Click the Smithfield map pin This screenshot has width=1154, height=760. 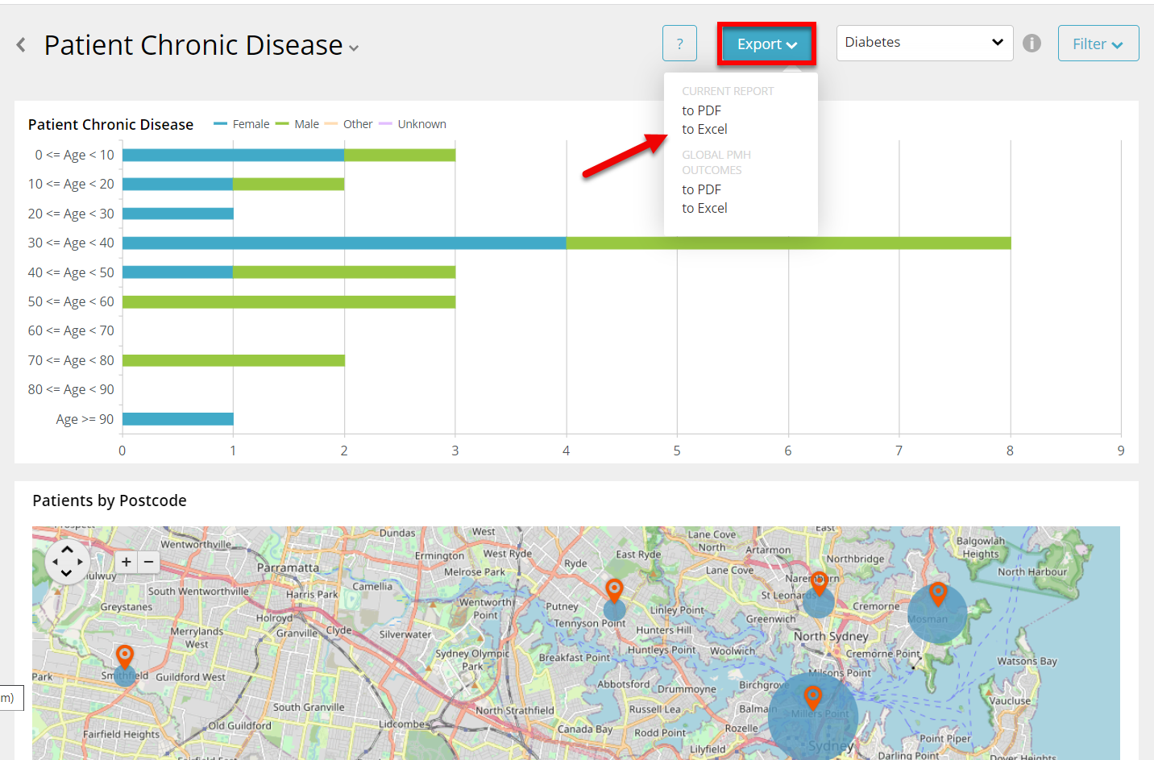[124, 657]
